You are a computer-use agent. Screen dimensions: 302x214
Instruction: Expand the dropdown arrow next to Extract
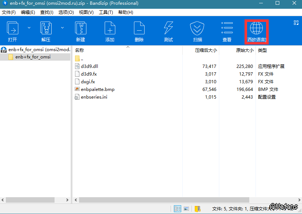pyautogui.click(x=62, y=28)
